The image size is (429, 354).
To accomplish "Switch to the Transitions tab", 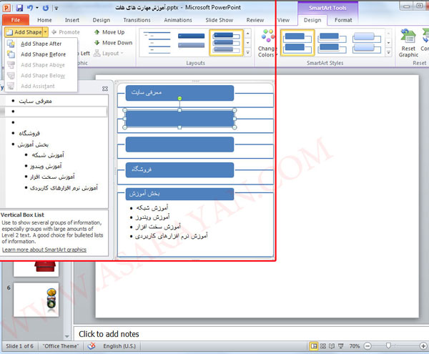I will click(x=137, y=20).
